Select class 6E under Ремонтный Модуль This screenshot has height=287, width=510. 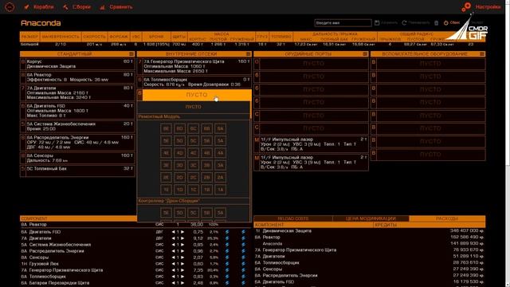166,128
